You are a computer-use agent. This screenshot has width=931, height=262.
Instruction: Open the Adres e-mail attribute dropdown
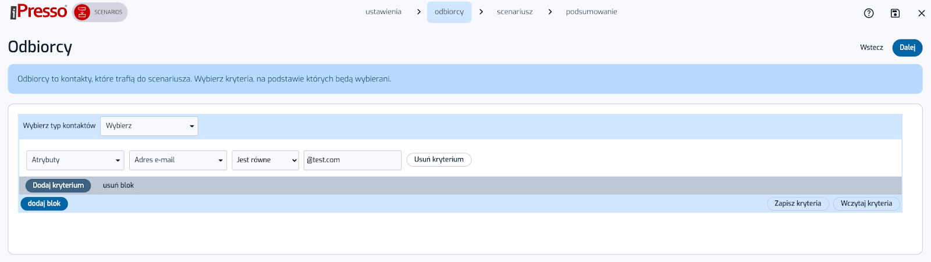[177, 160]
